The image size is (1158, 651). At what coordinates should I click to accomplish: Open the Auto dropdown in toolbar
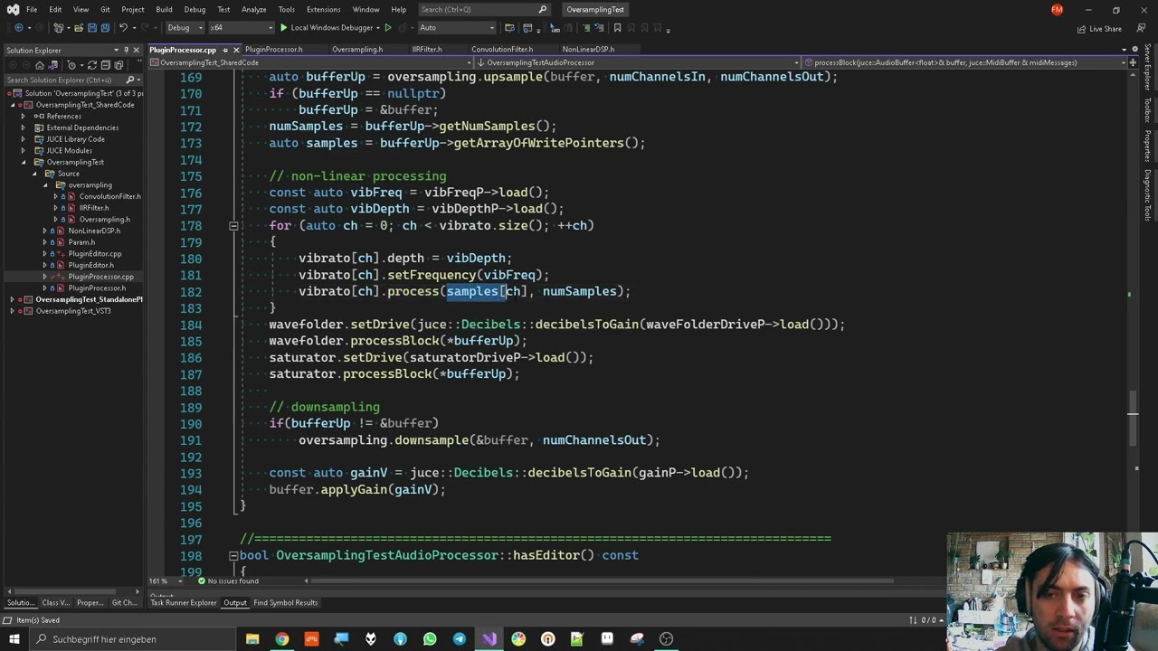click(457, 28)
